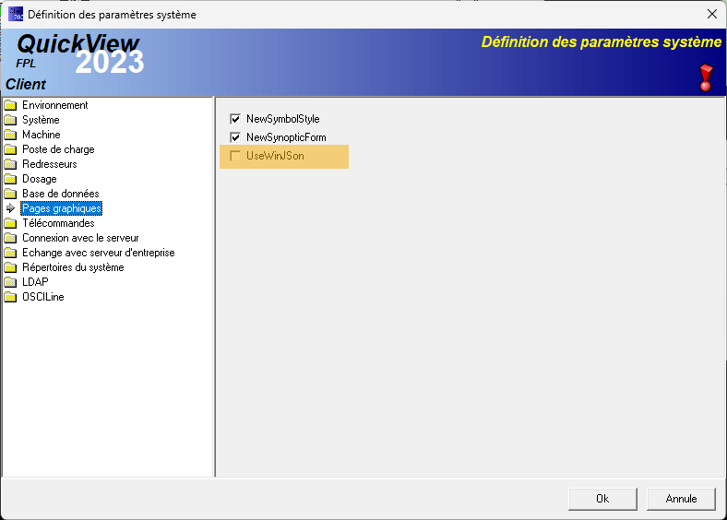Click the Environnement folder icon
The height and width of the screenshot is (520, 727).
10,105
